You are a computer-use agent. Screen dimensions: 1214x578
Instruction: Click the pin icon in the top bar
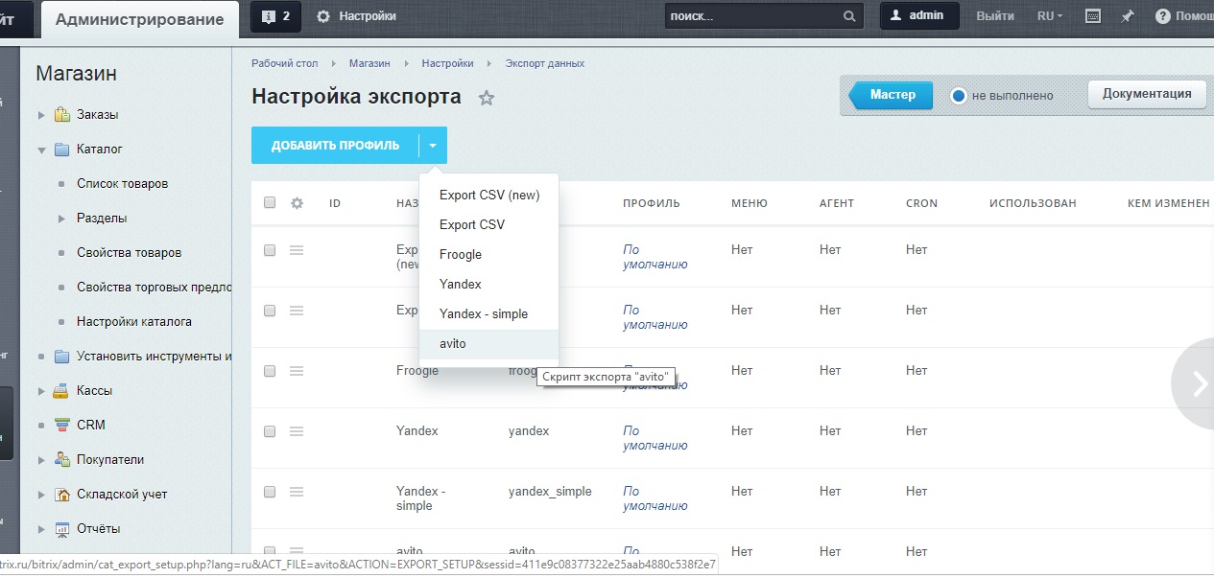point(1128,16)
